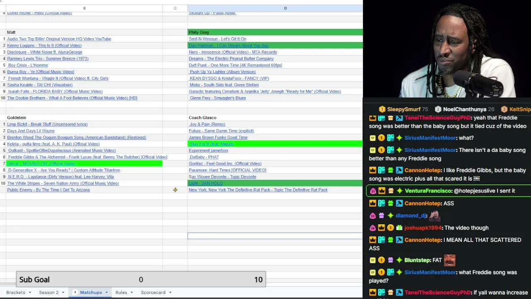531x299 pixels.
Task: Select column D header
Action: [275, 8]
